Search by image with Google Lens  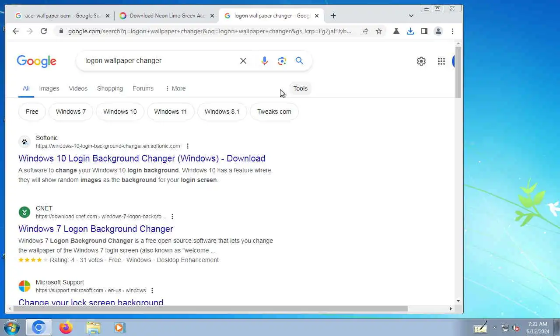(x=282, y=61)
